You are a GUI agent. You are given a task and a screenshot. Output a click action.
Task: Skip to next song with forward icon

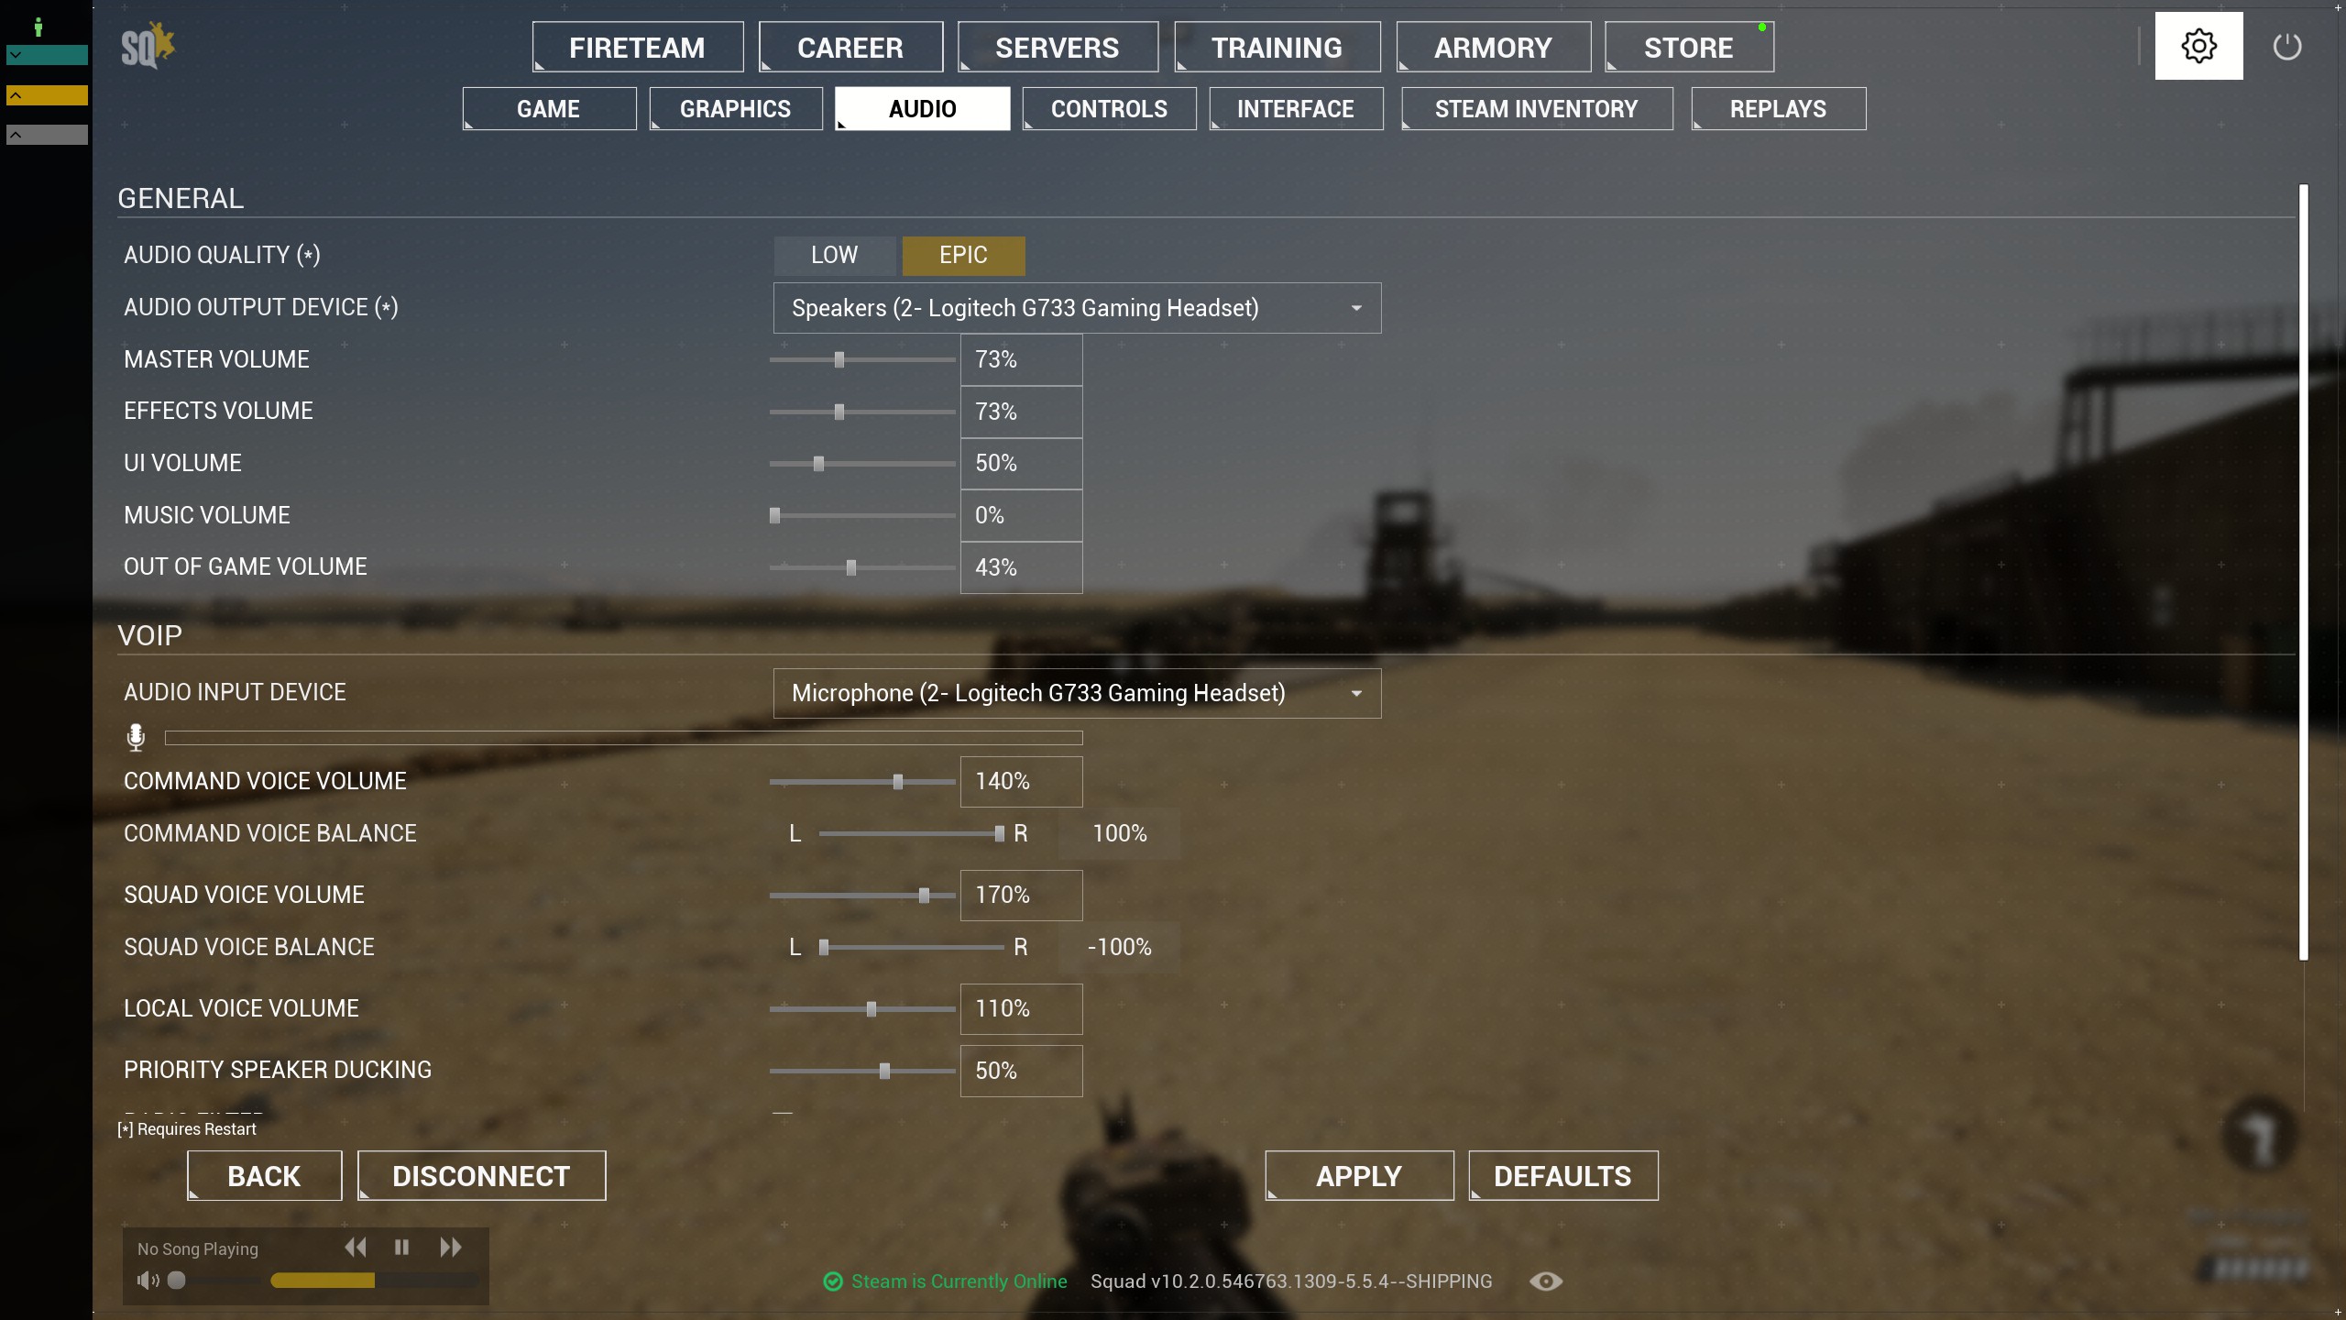[x=451, y=1248]
